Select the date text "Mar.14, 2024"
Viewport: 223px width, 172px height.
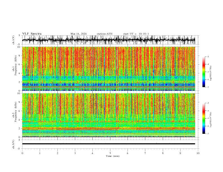(x=79, y=34)
